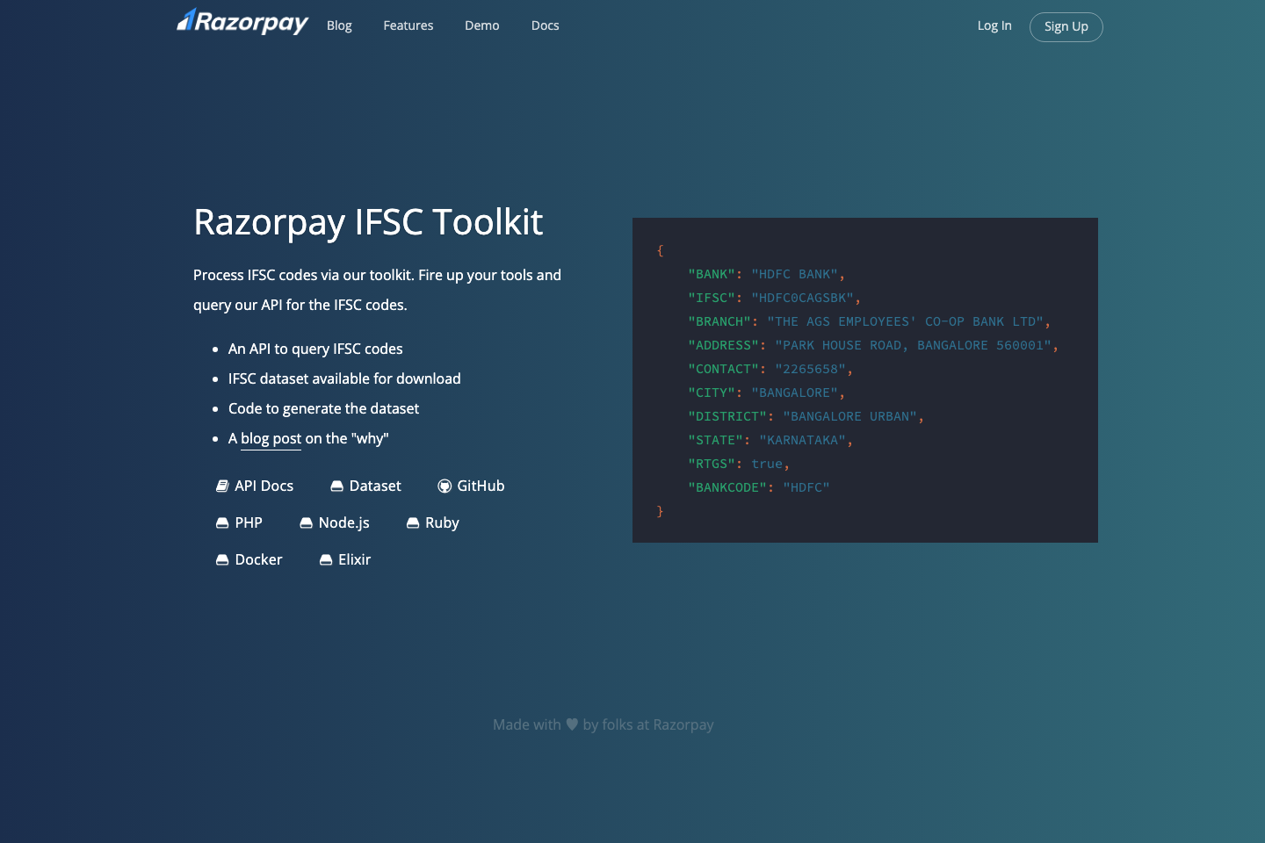Click the Node.js cloud icon
Viewport: 1265px width, 843px height.
(x=305, y=522)
